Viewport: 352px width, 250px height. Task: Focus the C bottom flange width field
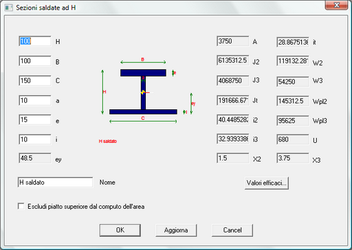coord(35,80)
